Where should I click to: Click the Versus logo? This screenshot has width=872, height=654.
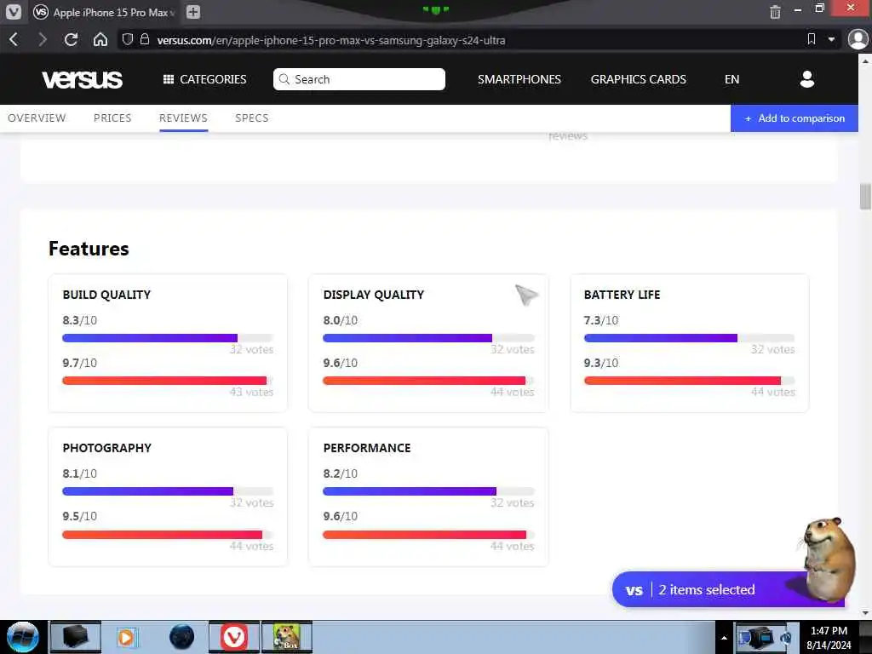click(83, 79)
